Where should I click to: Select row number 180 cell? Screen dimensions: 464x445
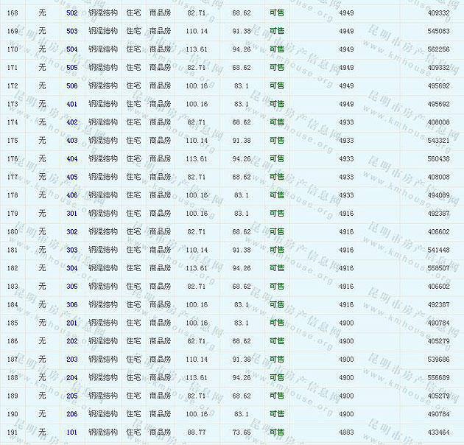point(13,232)
